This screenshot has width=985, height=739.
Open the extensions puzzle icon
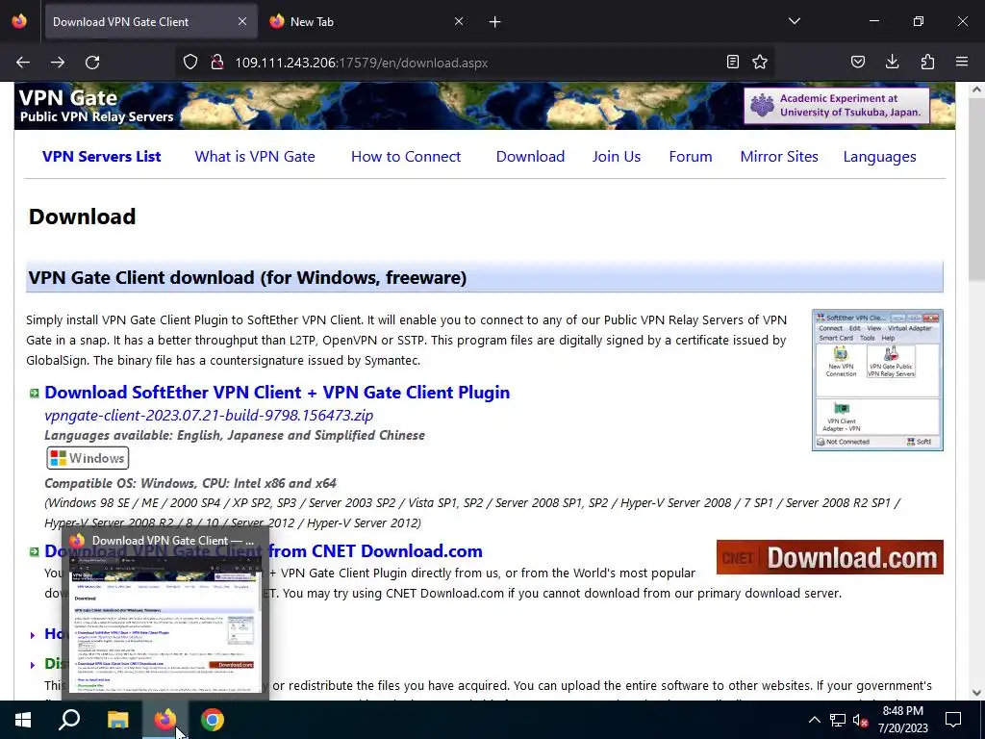coord(927,62)
